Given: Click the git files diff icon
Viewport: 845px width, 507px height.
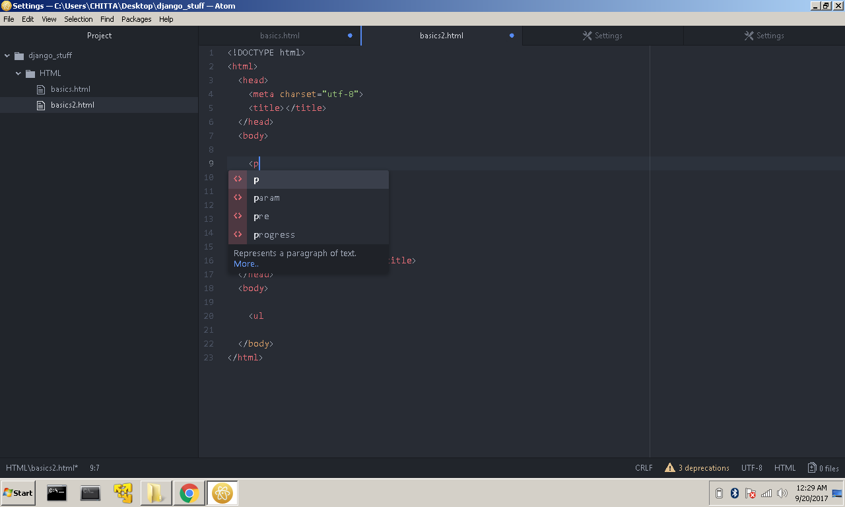Looking at the screenshot, I should (x=812, y=468).
